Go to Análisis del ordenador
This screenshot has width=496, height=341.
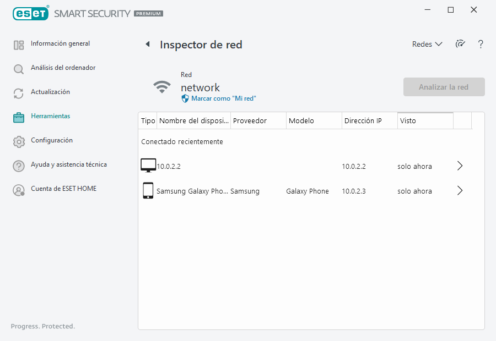[x=63, y=68]
